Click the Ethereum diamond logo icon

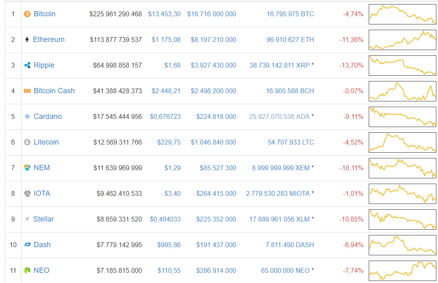pos(27,40)
